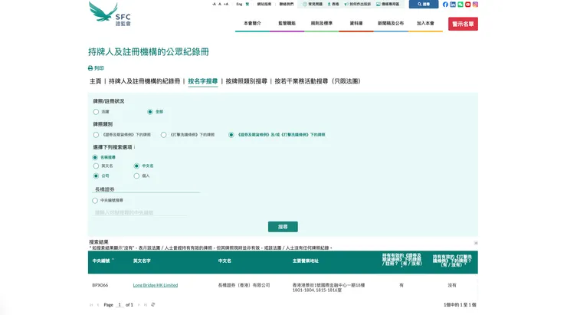The width and height of the screenshot is (567, 315).
Task: Increase font size with +A
Action: 226,5
